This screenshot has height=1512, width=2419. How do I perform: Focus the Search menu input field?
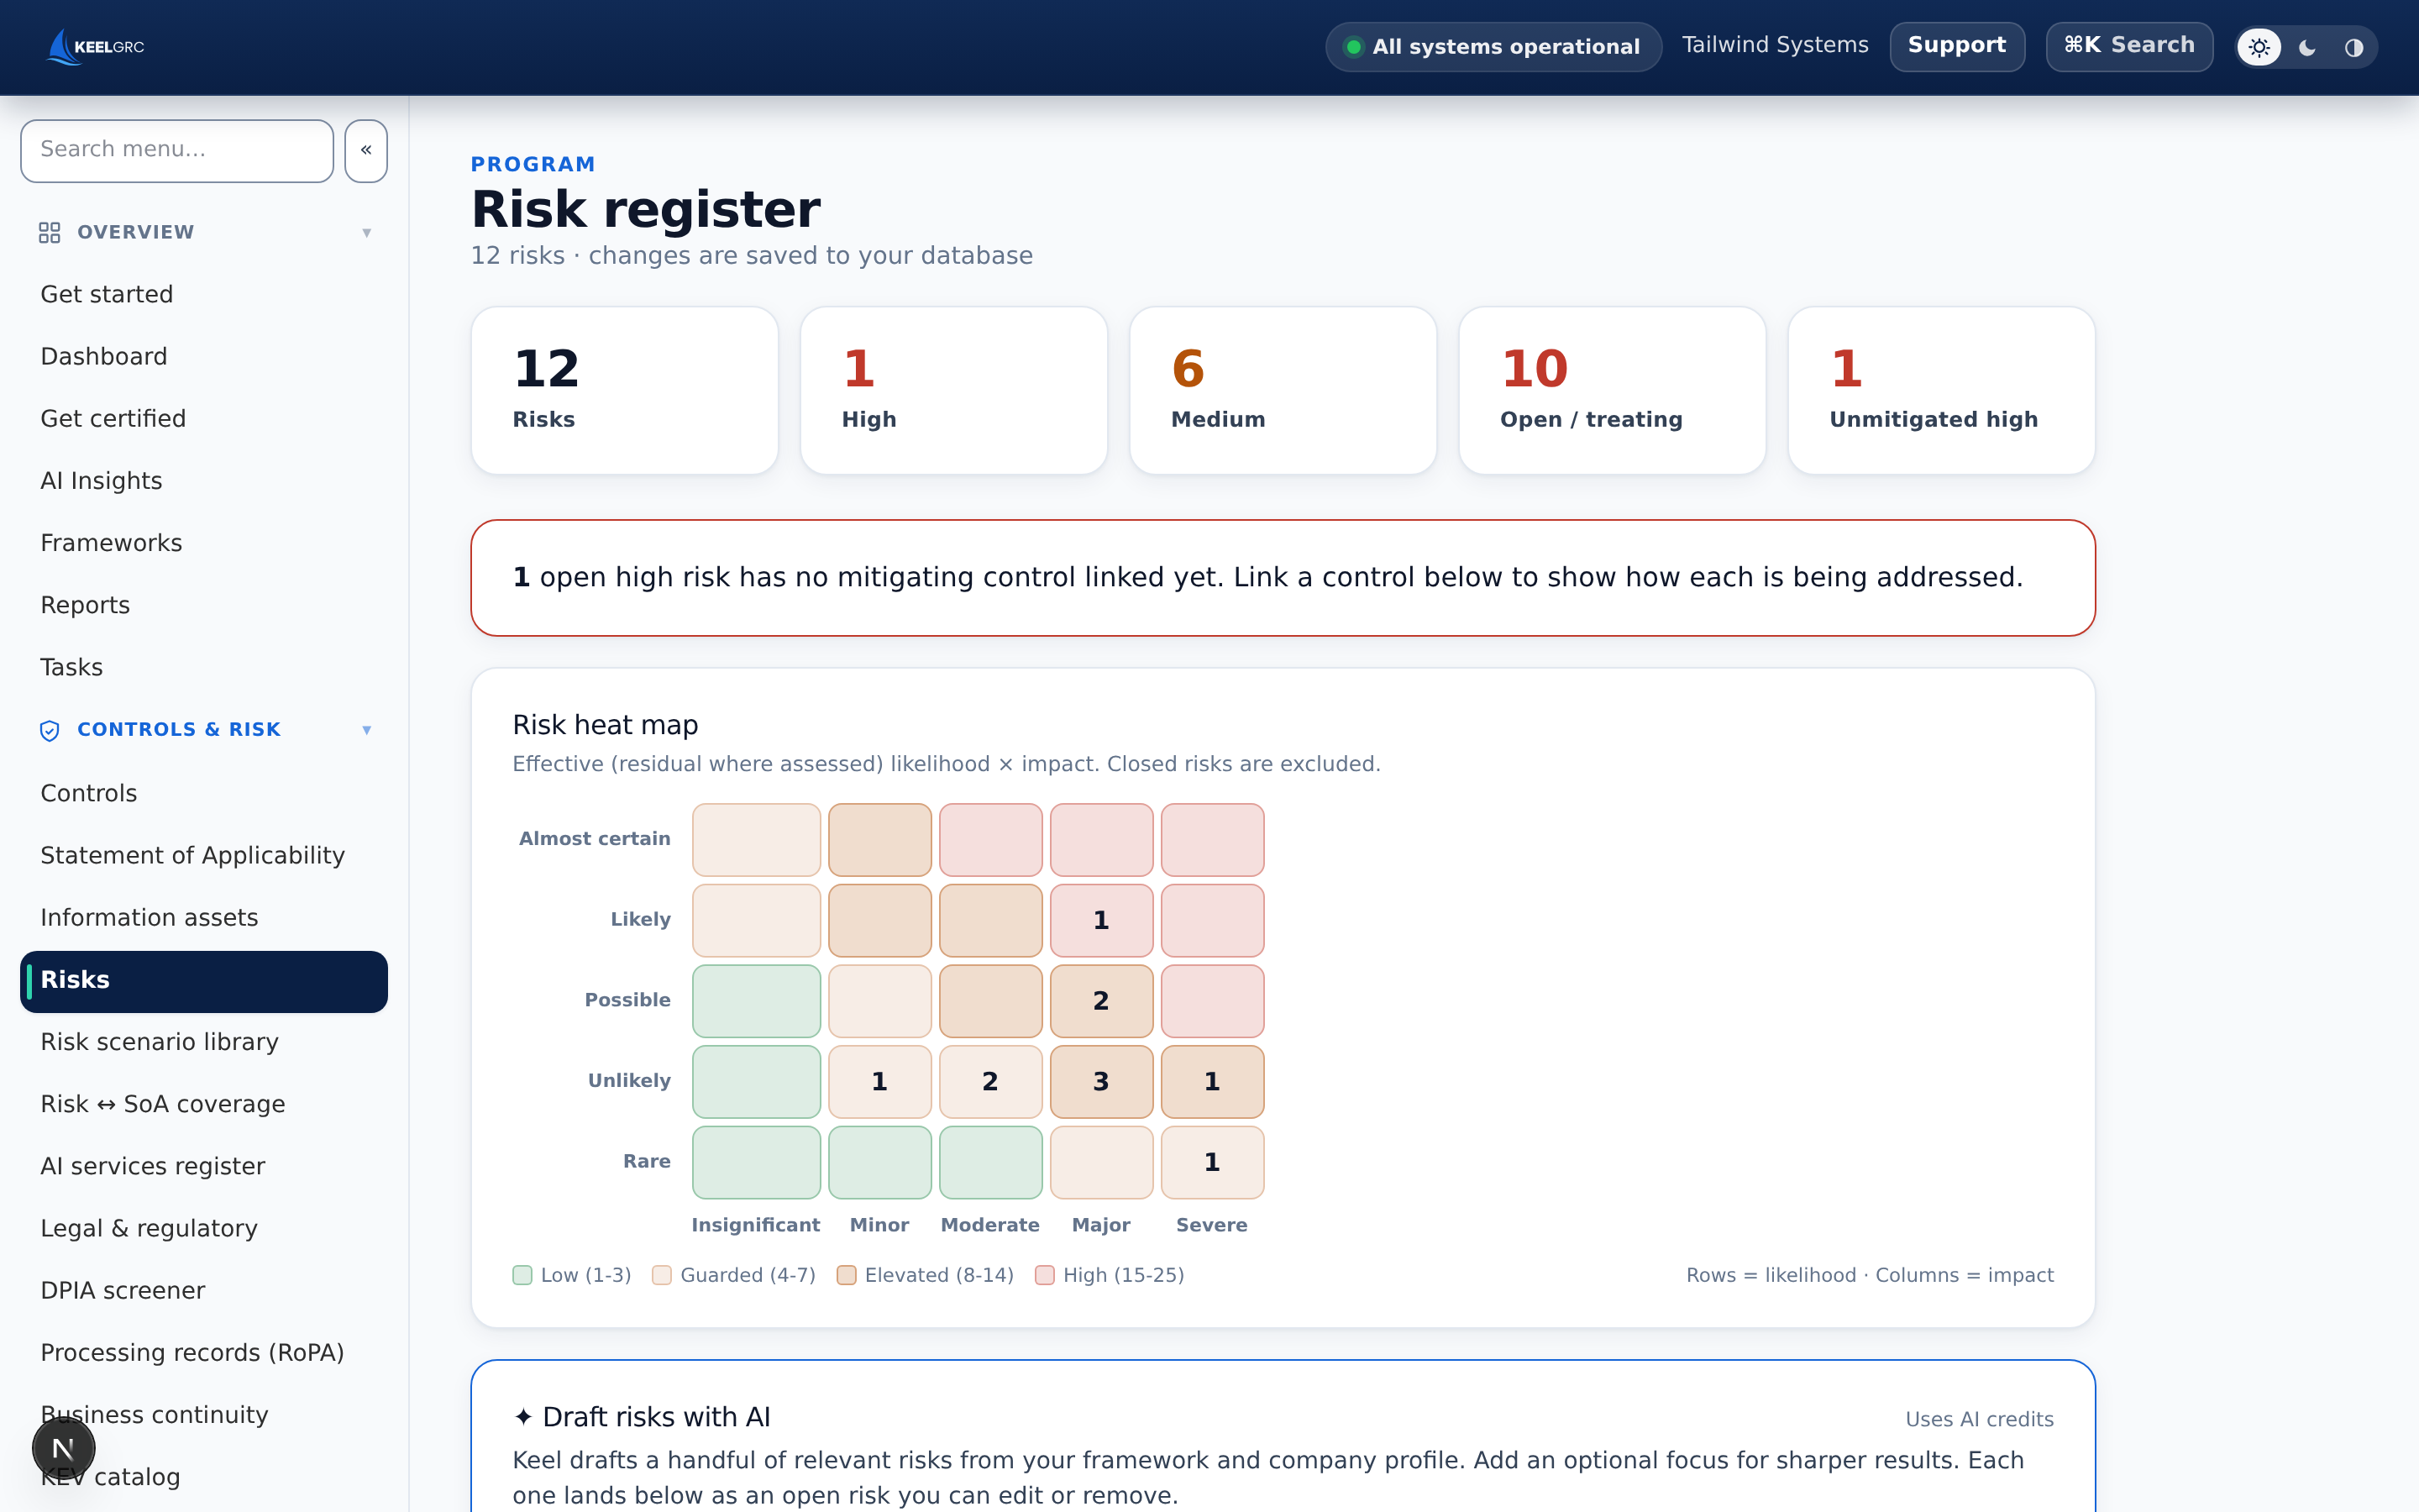pos(177,150)
